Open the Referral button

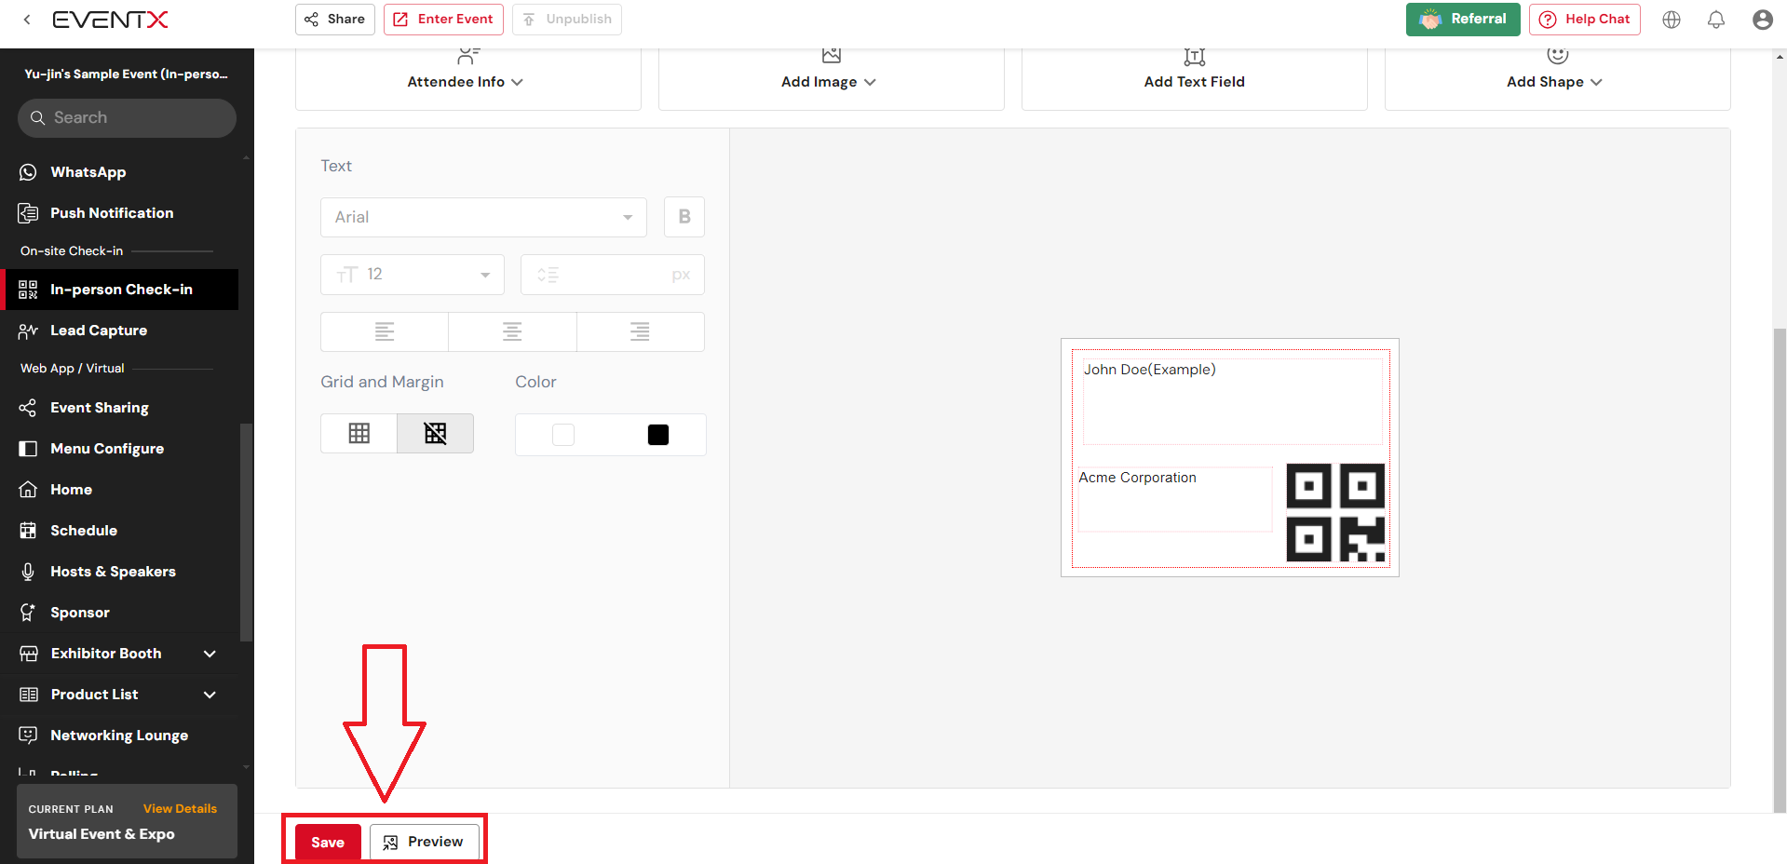pyautogui.click(x=1463, y=20)
